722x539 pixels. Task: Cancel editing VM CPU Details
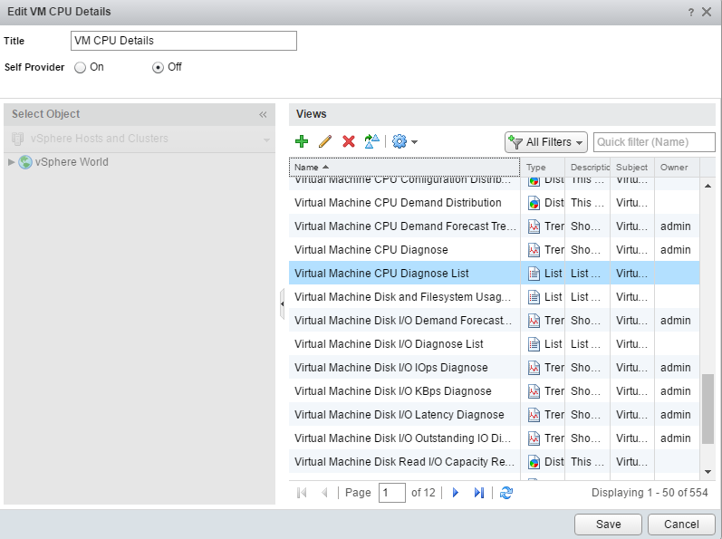point(681,525)
